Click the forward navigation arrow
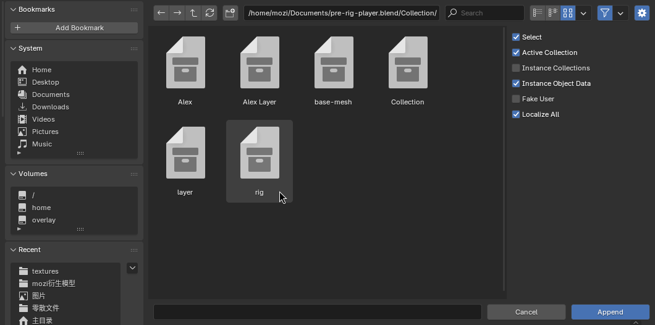The width and height of the screenshot is (655, 325). (177, 13)
